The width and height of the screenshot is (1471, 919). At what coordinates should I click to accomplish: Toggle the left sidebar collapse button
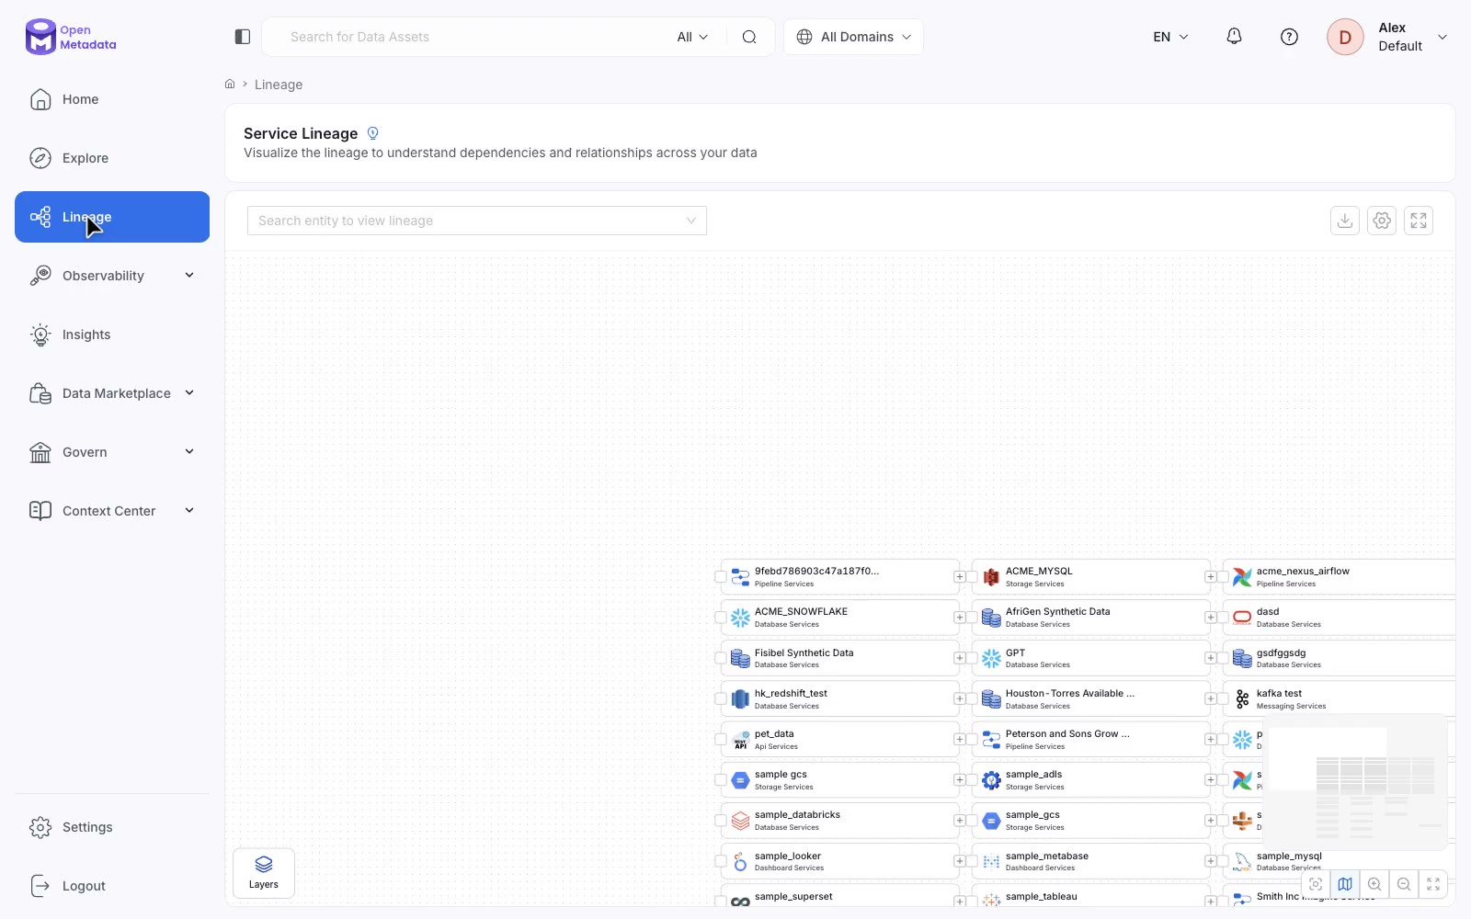[243, 37]
